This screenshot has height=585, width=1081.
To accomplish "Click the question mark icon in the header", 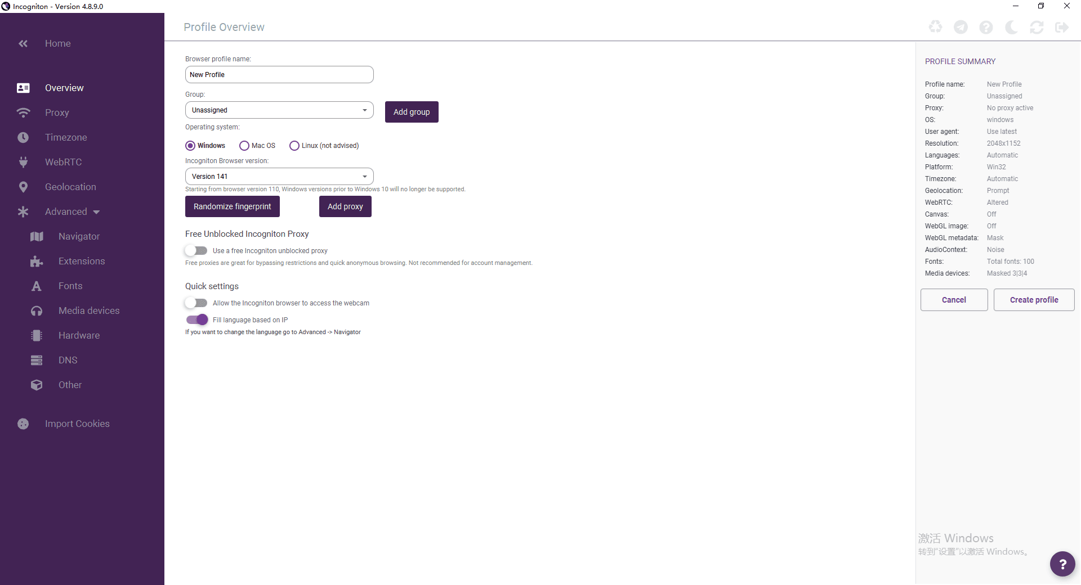I will pos(986,27).
